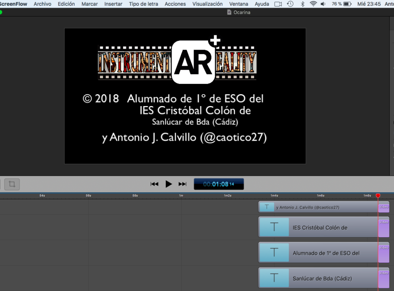The height and width of the screenshot is (291, 394).
Task: Click the 'IES Cristóbal Colón de' preview text
Action: pyautogui.click(x=195, y=110)
